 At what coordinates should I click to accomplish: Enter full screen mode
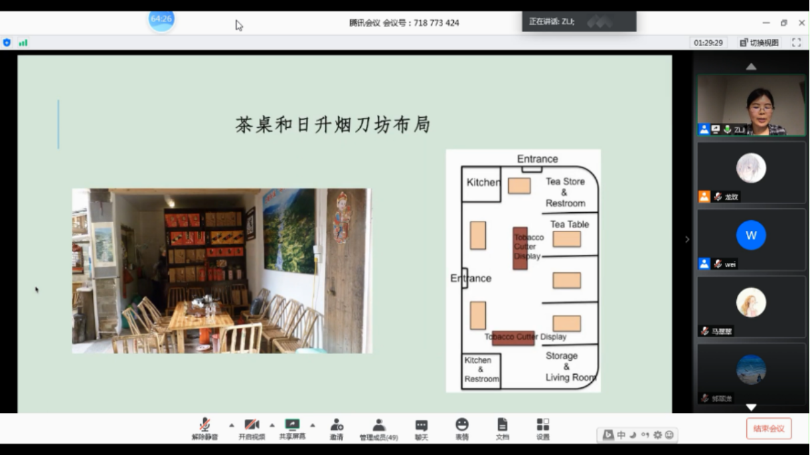pos(797,43)
